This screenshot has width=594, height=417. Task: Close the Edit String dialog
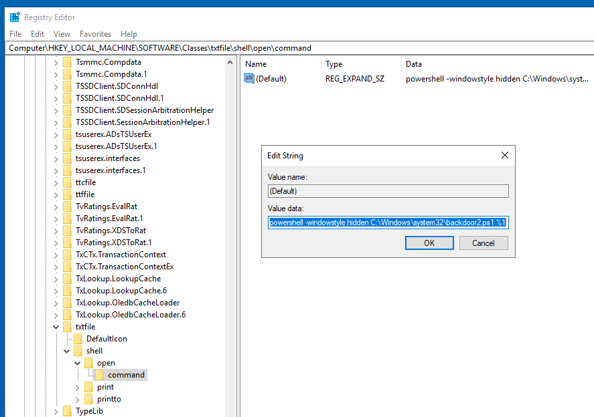click(x=505, y=156)
